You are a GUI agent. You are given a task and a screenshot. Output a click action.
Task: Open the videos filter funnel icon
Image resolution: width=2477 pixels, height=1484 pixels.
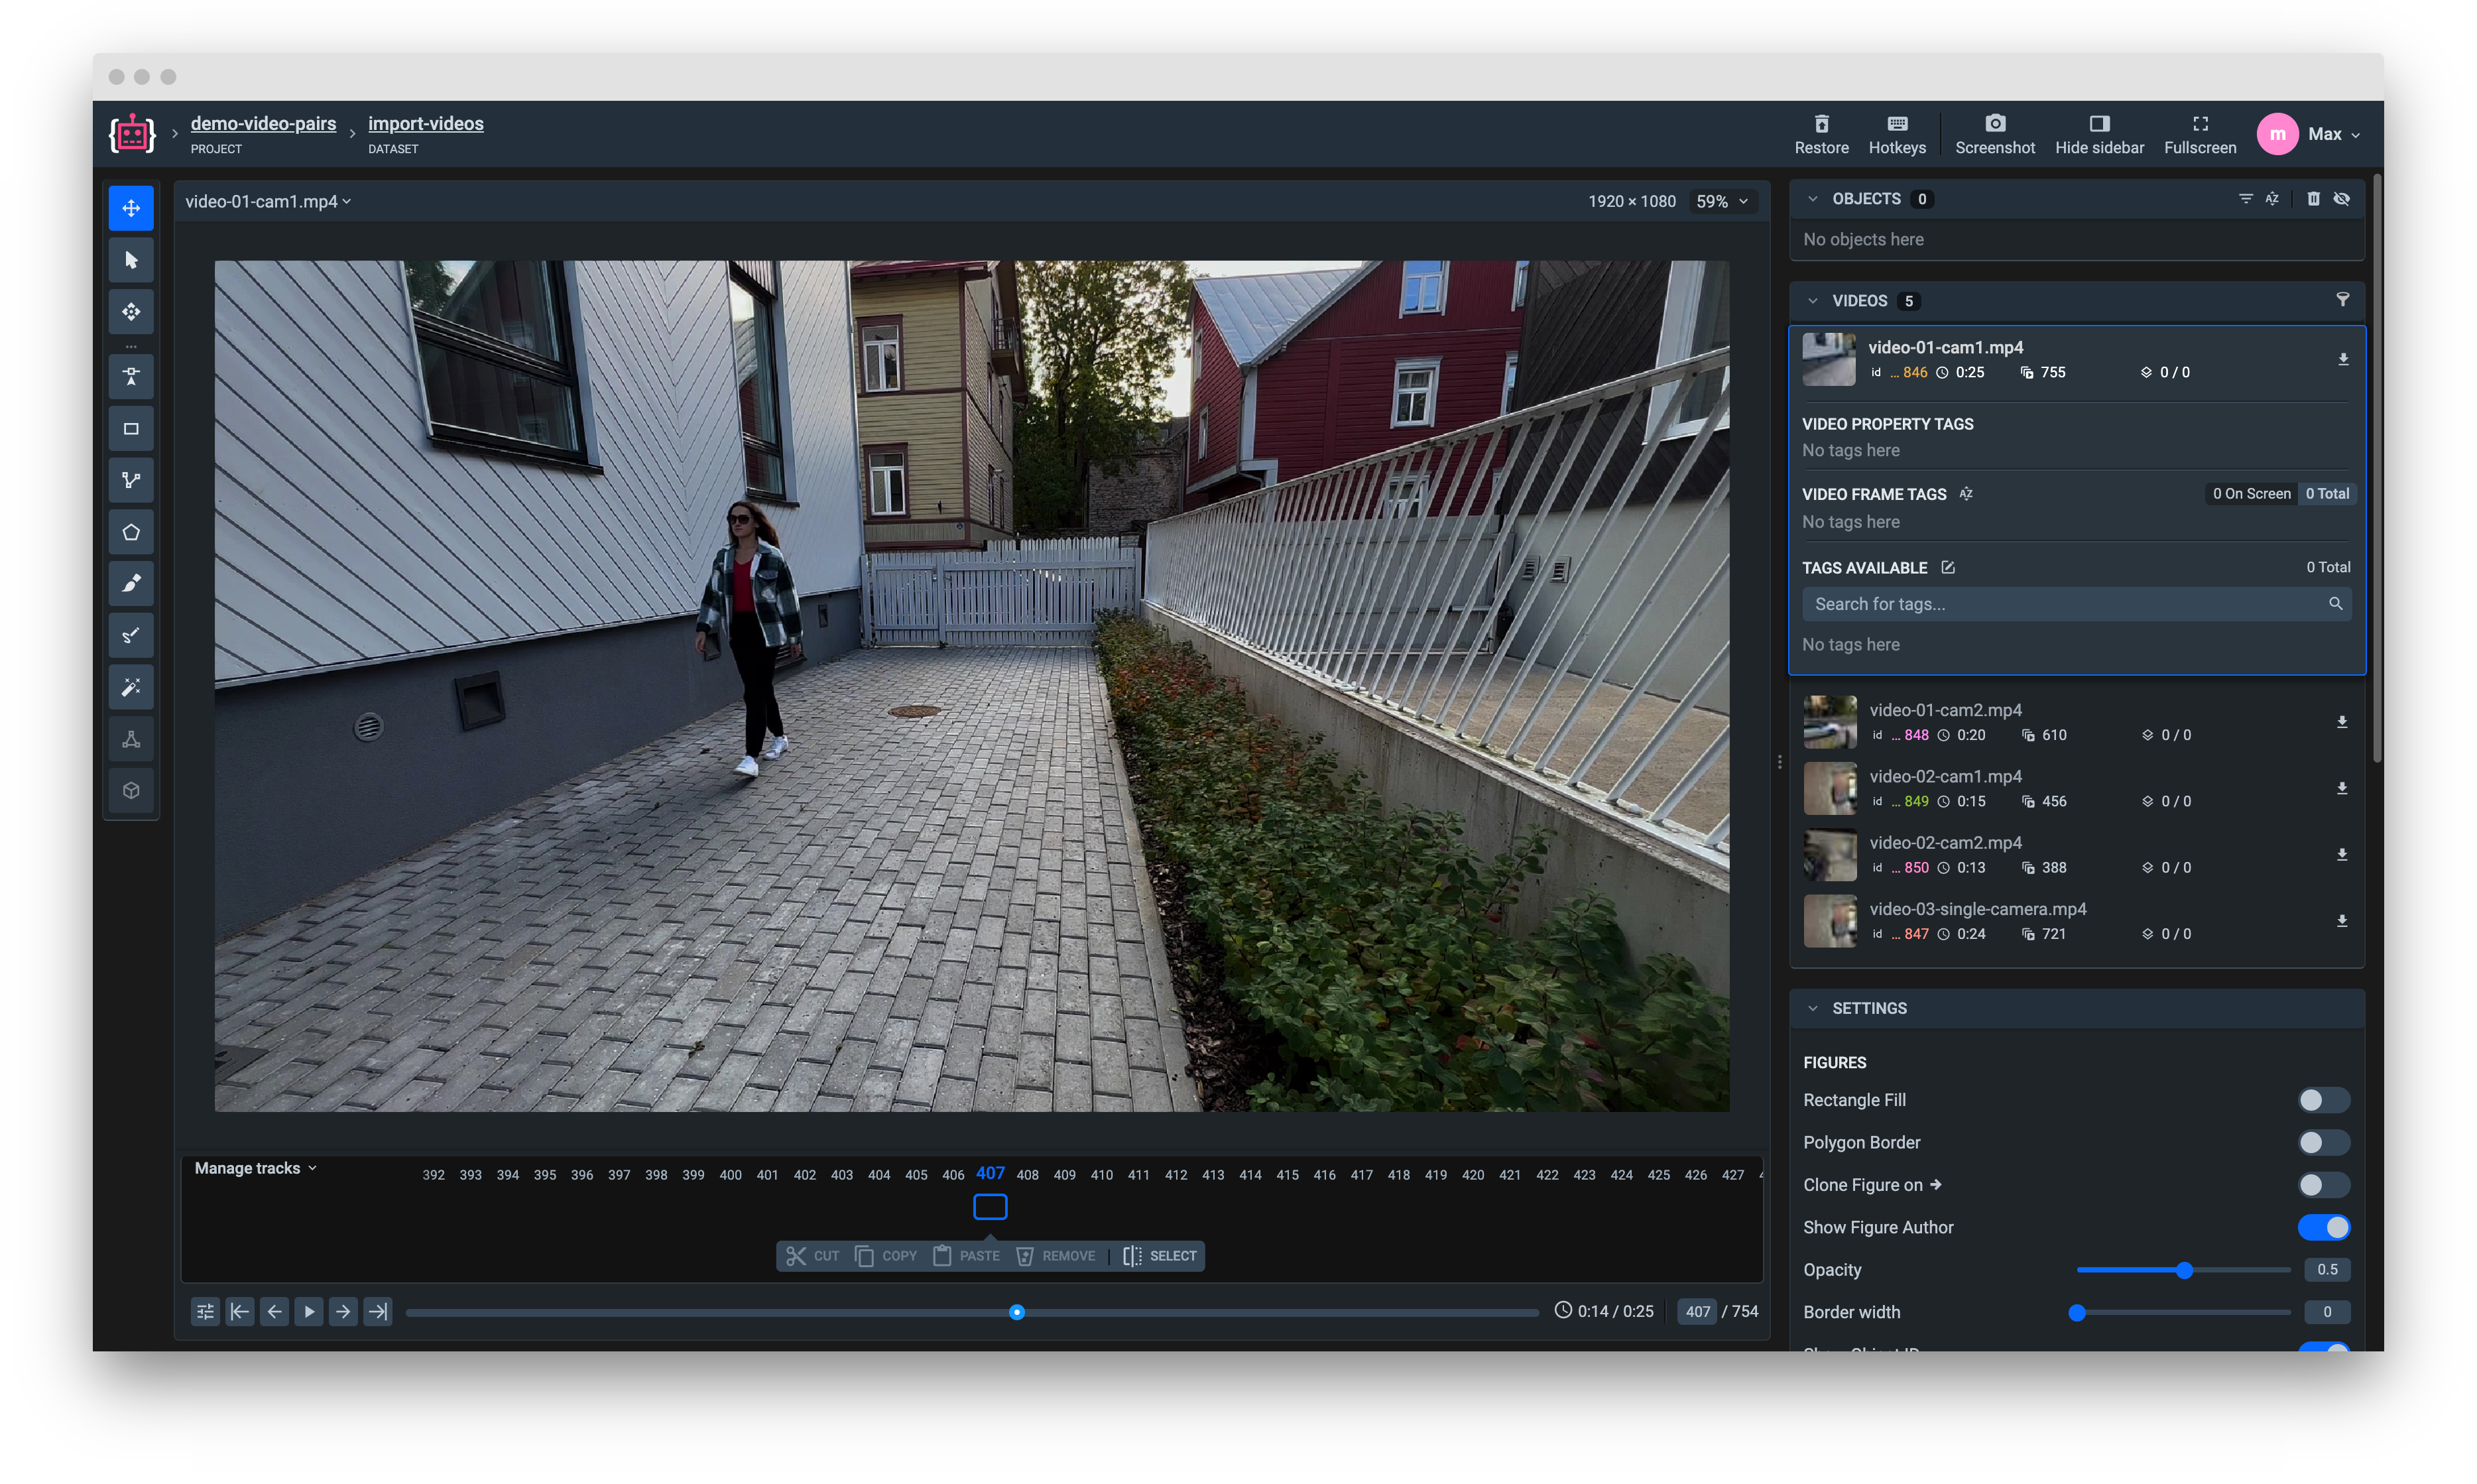2342,300
